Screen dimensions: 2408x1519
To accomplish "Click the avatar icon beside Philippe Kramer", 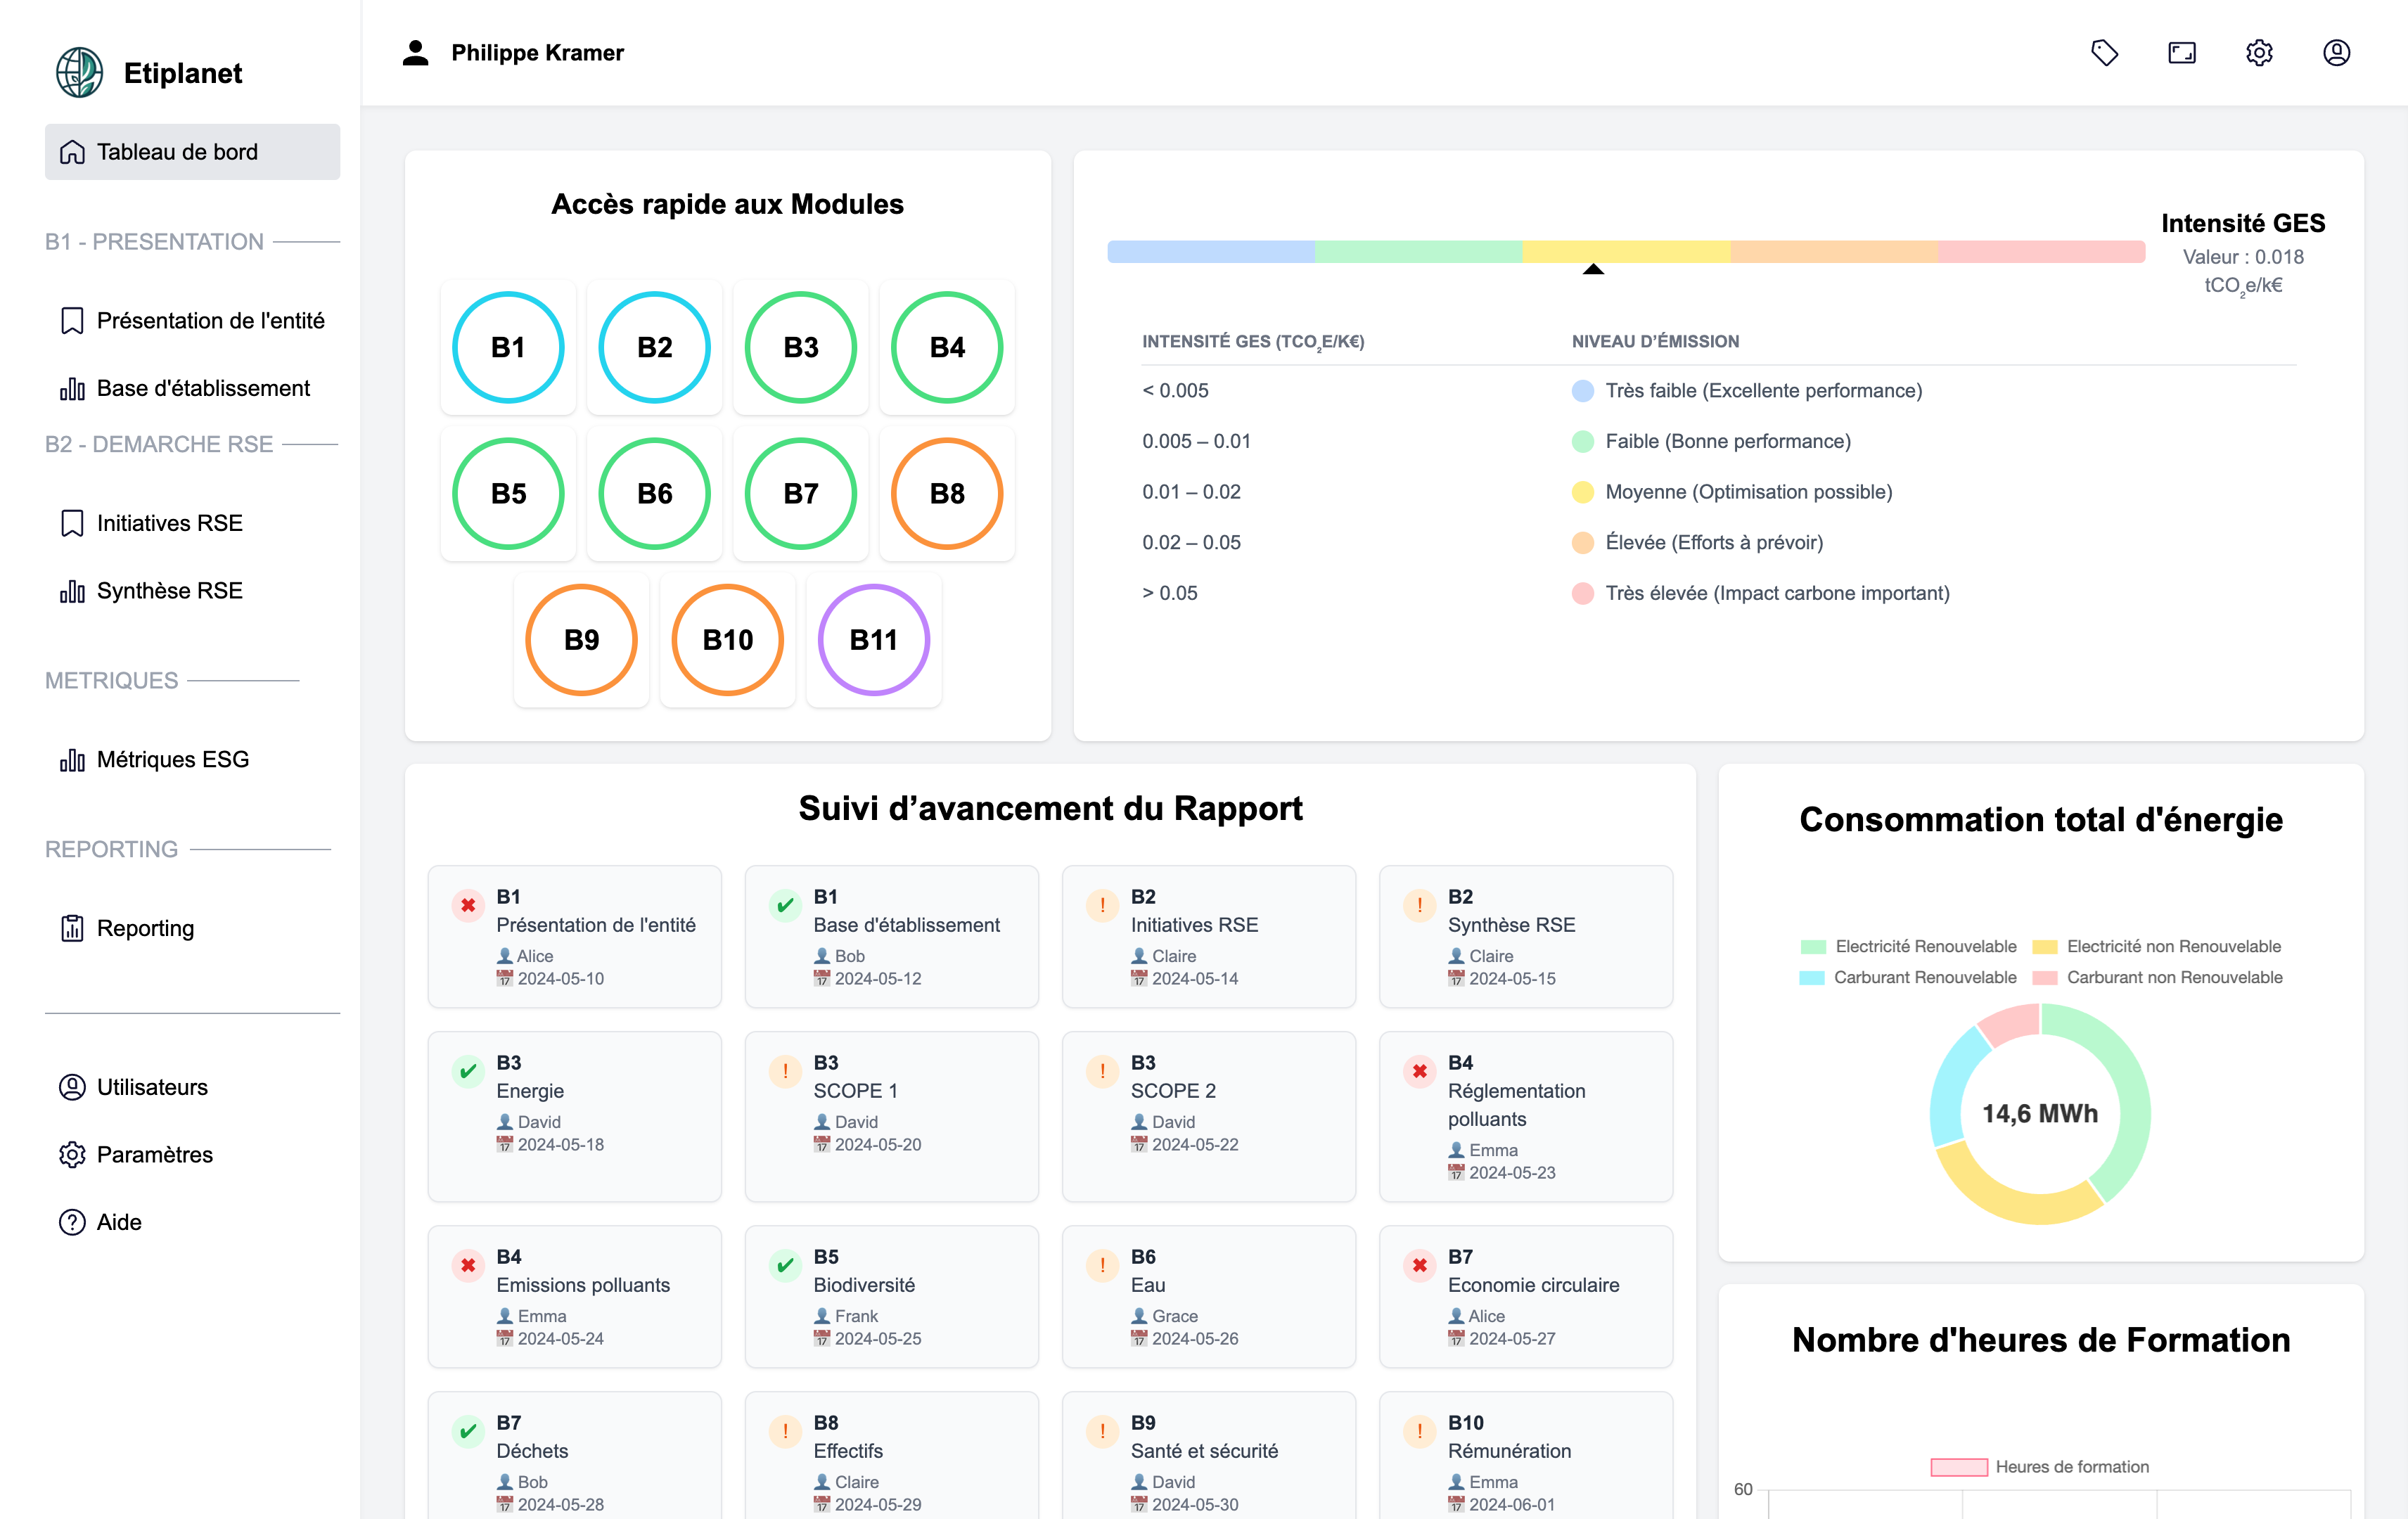I will [415, 52].
